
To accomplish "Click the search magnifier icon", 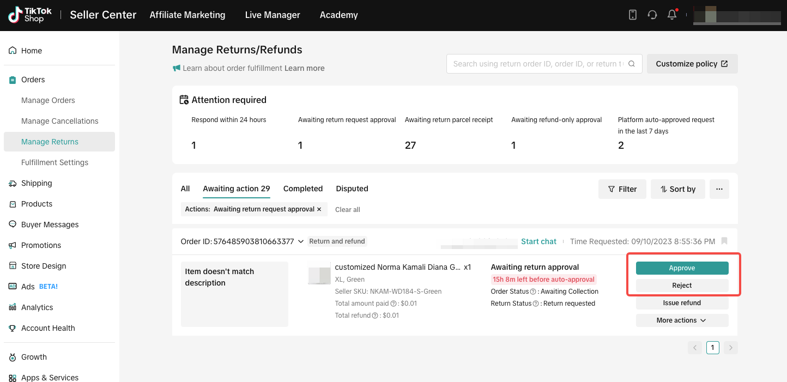I will click(632, 64).
